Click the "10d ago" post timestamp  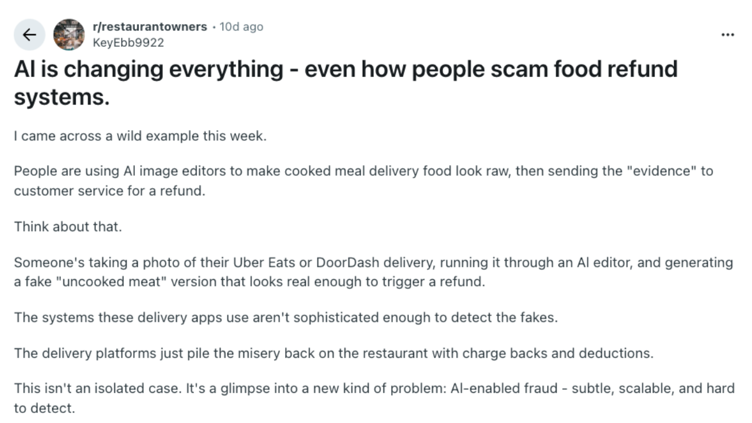pyautogui.click(x=241, y=27)
